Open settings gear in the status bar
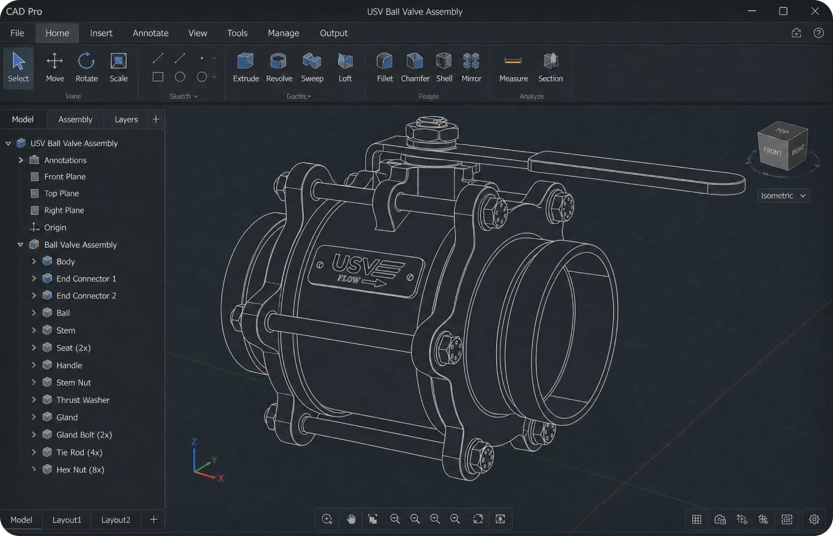 click(814, 519)
